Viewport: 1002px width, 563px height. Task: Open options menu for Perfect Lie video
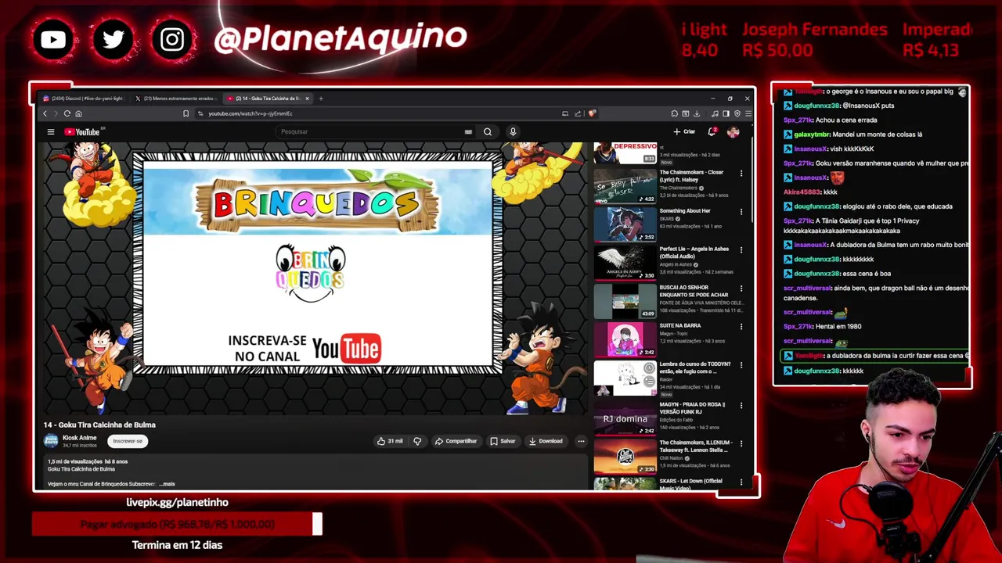click(x=741, y=250)
